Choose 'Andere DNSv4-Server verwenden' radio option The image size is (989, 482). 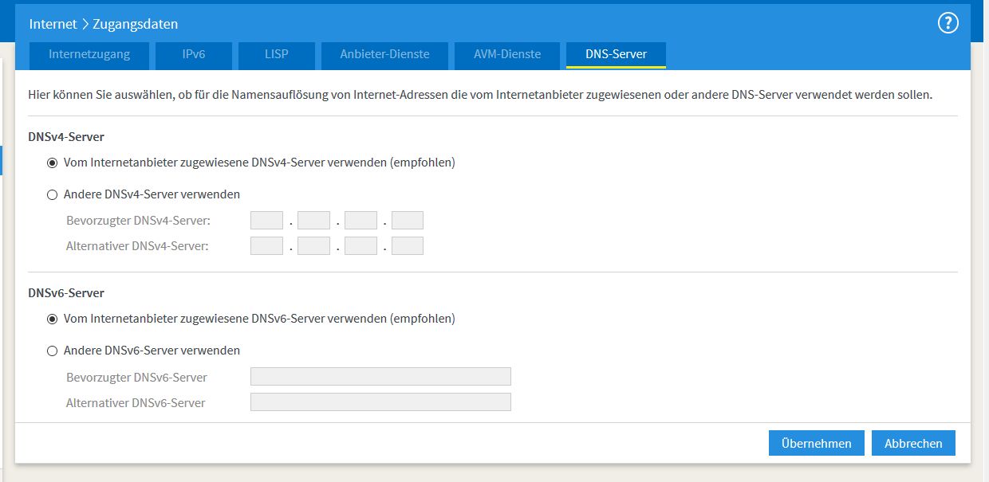53,194
